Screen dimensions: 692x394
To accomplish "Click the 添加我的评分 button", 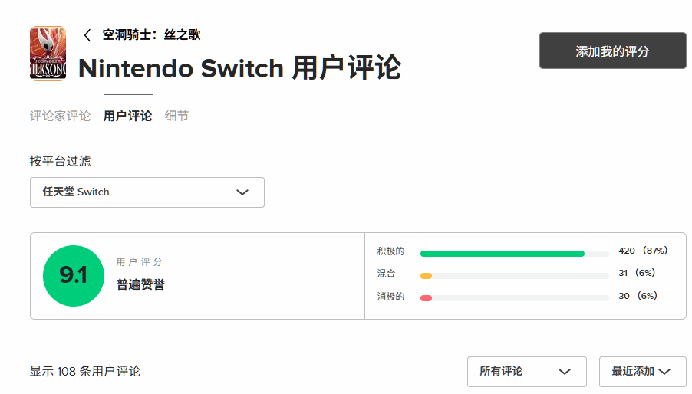I will 612,51.
